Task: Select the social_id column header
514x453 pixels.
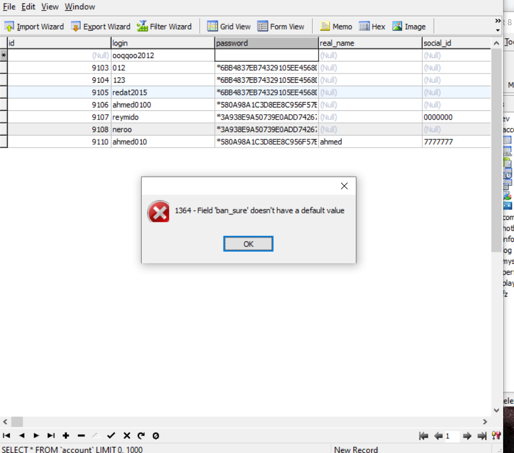Action: [x=457, y=43]
